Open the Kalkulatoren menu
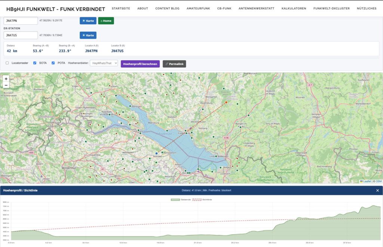 (x=294, y=8)
